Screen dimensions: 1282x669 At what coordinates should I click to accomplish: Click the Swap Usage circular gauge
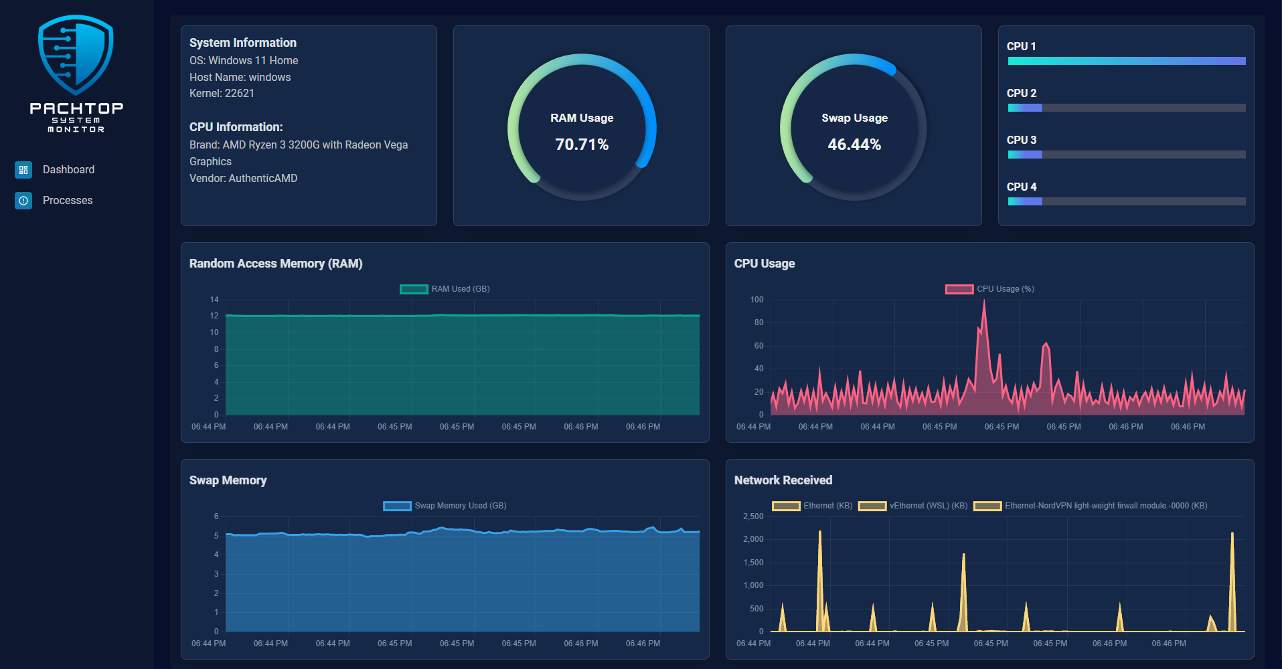854,127
